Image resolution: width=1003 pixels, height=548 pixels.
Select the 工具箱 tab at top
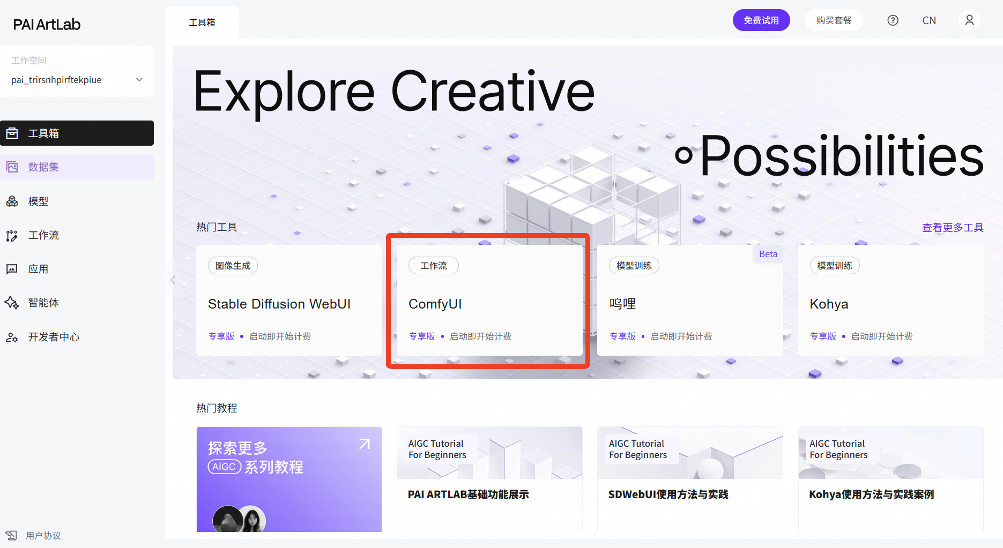[x=202, y=22]
